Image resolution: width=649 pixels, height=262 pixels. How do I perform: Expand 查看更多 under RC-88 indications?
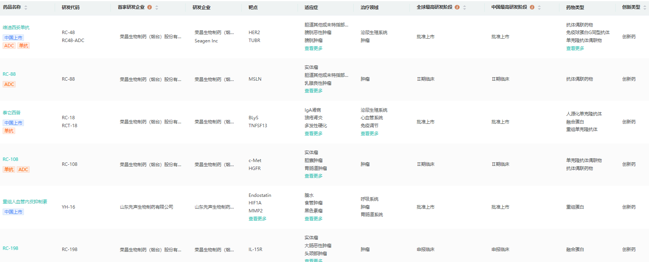tap(313, 91)
